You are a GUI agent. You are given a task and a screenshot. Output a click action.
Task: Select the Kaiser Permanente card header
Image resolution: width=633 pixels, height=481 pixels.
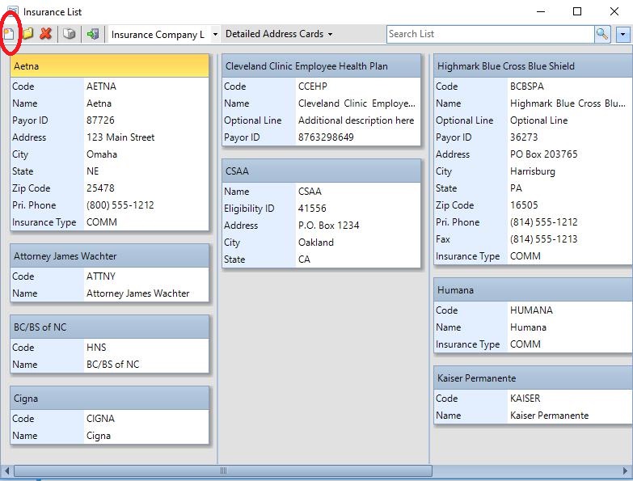[534, 378]
